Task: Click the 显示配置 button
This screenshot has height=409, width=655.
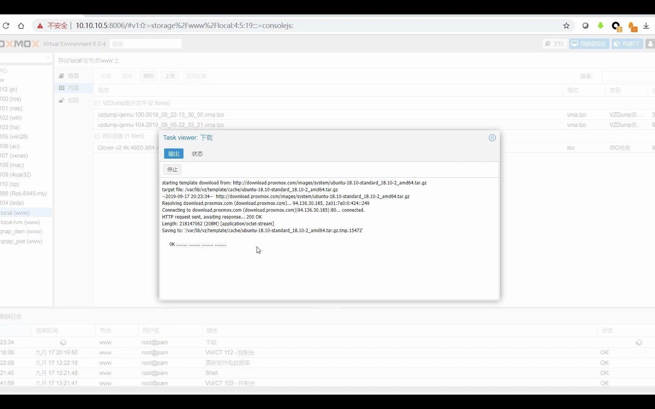Action: 196,76
